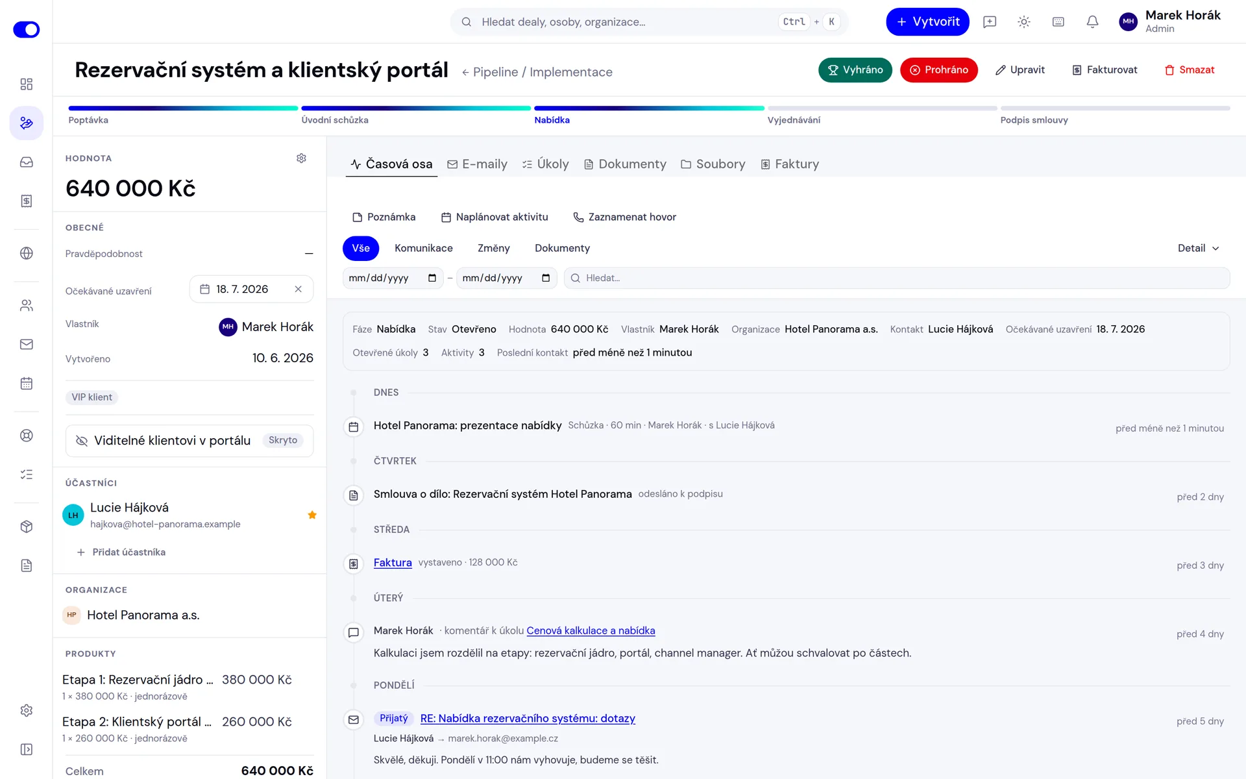The height and width of the screenshot is (779, 1246).
Task: Select the Vše filter pill
Action: (361, 248)
